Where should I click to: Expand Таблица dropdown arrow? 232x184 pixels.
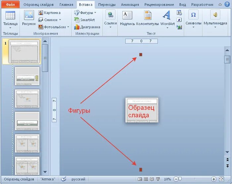[x=10, y=28]
